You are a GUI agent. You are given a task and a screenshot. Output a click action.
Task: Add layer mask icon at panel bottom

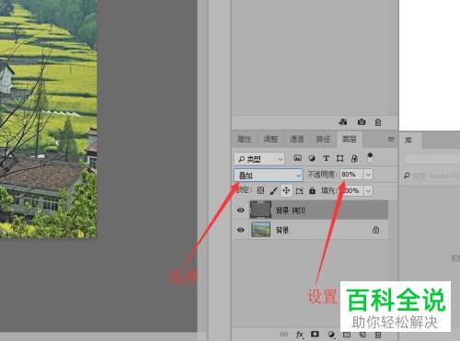point(315,334)
